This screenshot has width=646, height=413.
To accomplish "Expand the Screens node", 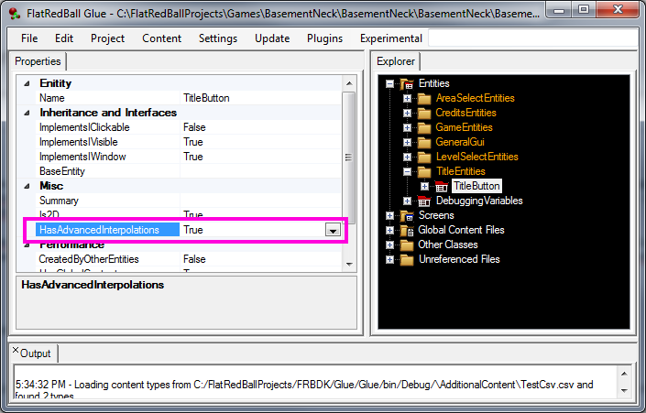I will point(389,216).
